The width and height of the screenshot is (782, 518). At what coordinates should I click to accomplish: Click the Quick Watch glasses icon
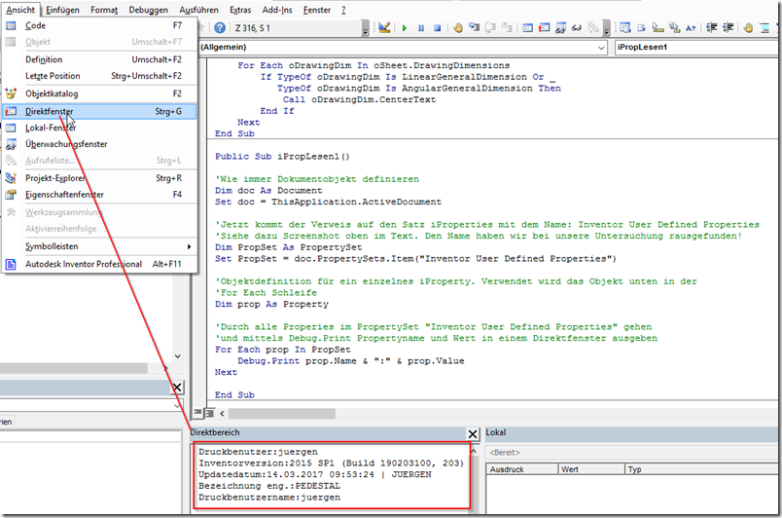pos(577,28)
